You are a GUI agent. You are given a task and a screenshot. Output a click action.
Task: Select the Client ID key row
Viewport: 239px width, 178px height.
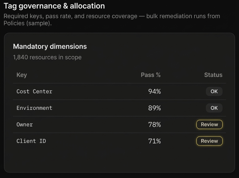[x=31, y=141]
